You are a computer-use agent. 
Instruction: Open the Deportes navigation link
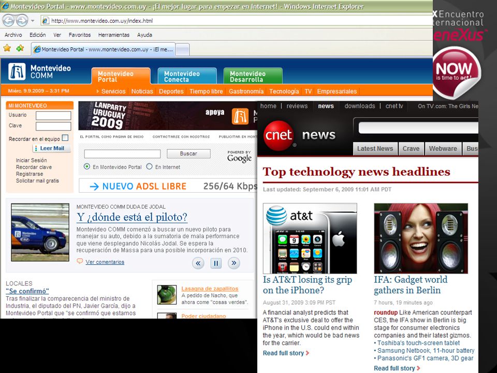pyautogui.click(x=171, y=91)
